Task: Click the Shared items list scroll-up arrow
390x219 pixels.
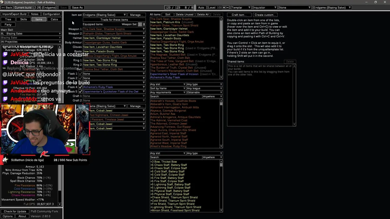Action: pyautogui.click(x=294, y=66)
